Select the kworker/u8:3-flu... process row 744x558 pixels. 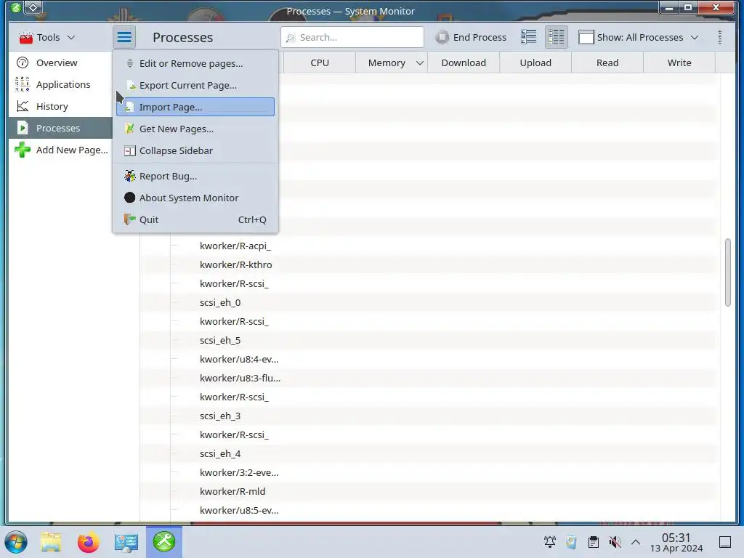pos(428,378)
